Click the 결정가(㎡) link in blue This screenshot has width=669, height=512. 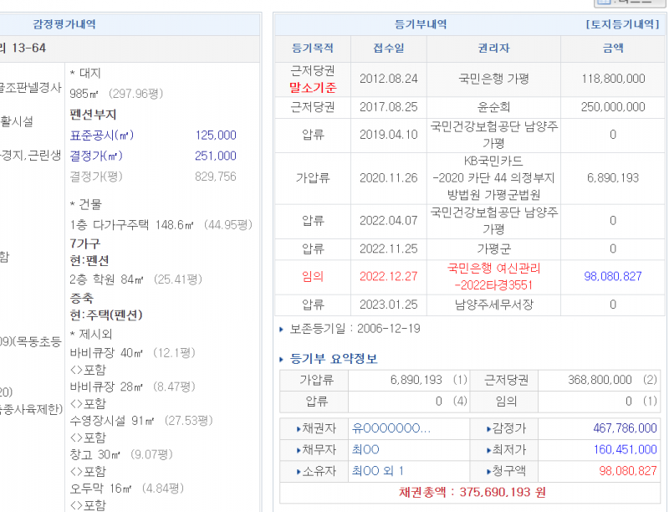pyautogui.click(x=95, y=156)
